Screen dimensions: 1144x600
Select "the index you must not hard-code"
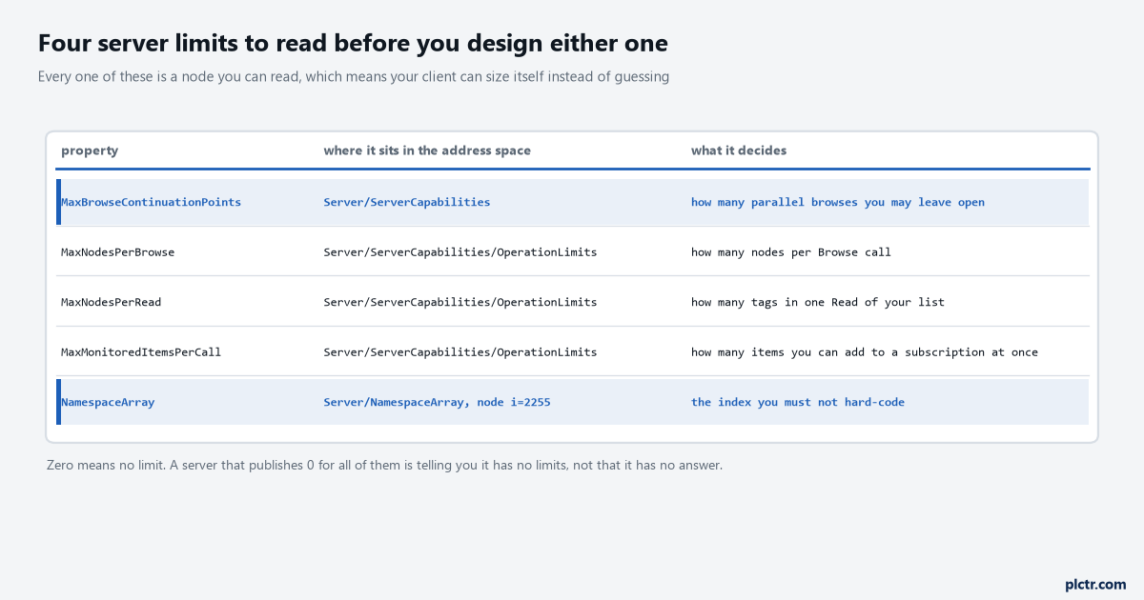tap(798, 402)
